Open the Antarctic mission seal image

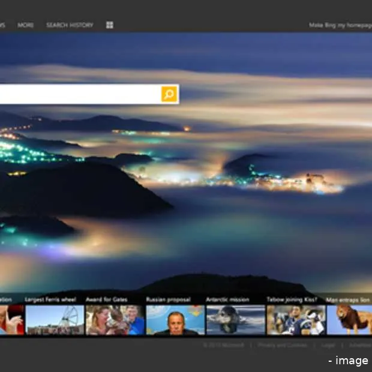236,320
